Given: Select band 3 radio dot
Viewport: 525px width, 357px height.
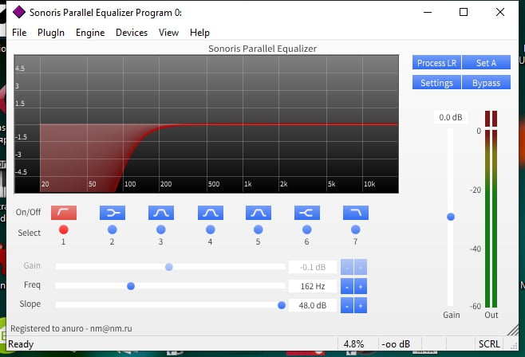Looking at the screenshot, I should click(x=161, y=229).
